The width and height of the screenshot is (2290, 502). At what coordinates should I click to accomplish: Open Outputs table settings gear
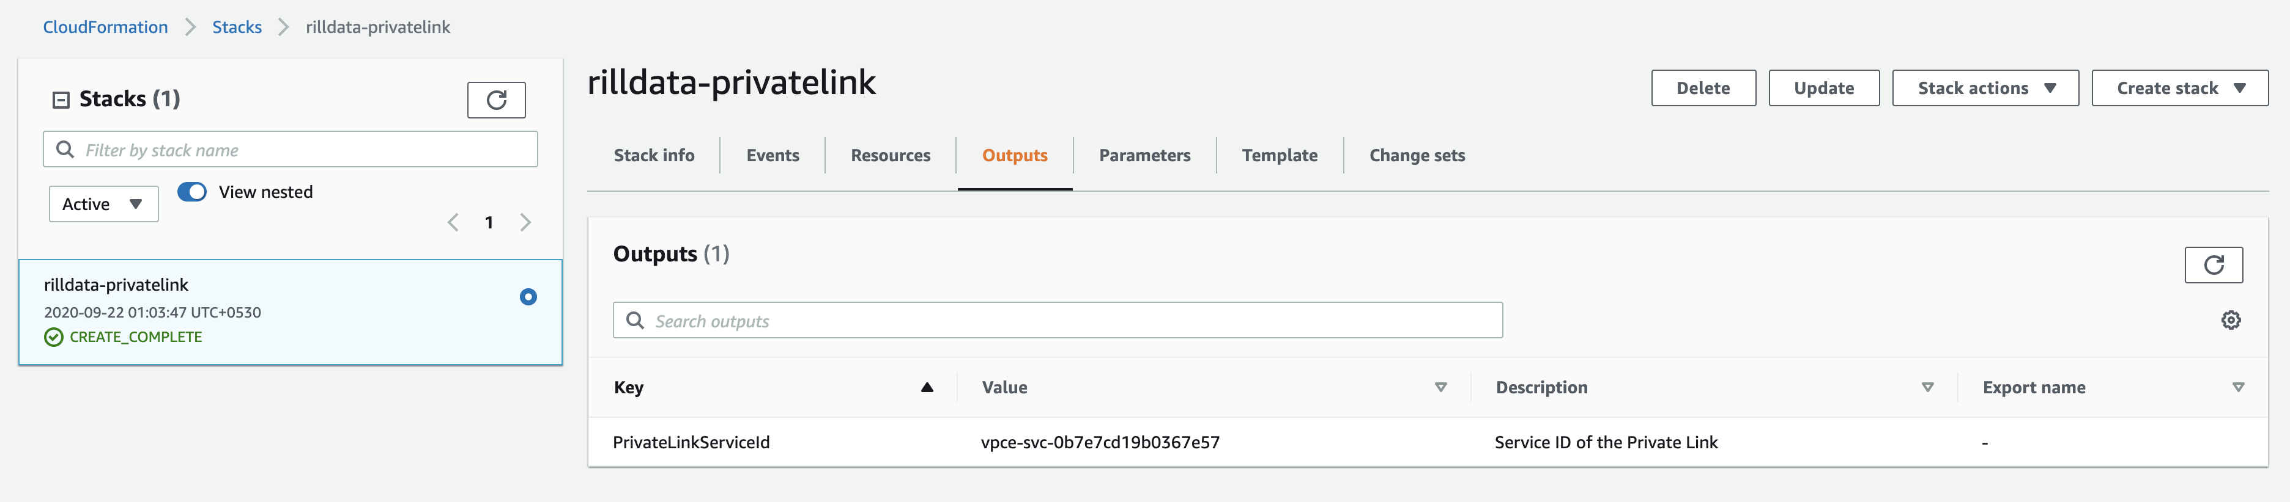[x=2231, y=320]
